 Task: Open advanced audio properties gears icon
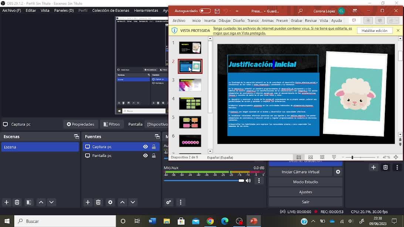(169, 202)
